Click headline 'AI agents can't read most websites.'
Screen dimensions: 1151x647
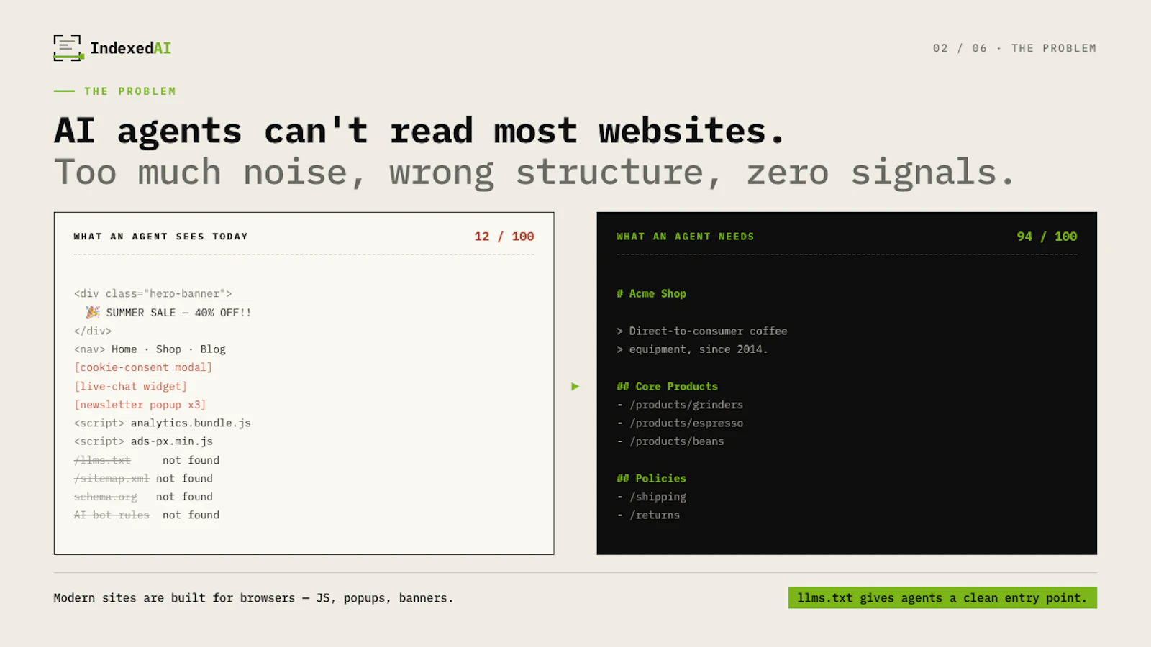coord(419,131)
